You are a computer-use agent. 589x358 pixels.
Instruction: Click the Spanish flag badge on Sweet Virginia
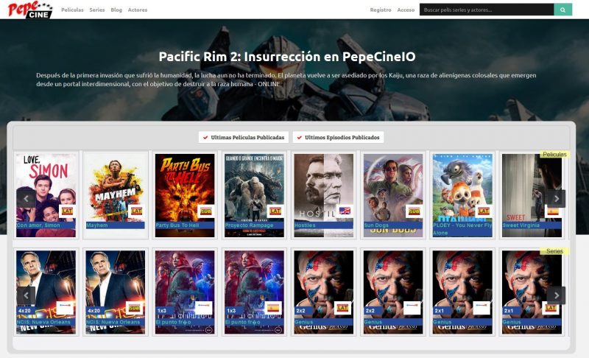(x=553, y=212)
